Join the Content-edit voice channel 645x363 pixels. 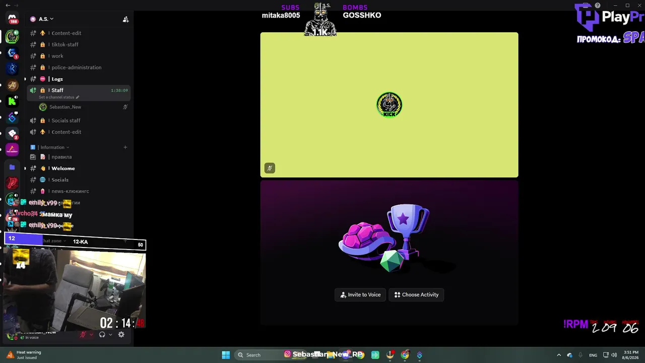[79, 132]
